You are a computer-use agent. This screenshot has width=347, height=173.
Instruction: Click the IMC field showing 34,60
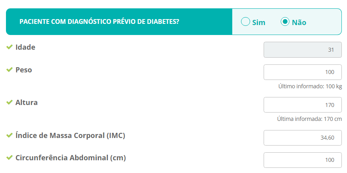tap(303, 138)
